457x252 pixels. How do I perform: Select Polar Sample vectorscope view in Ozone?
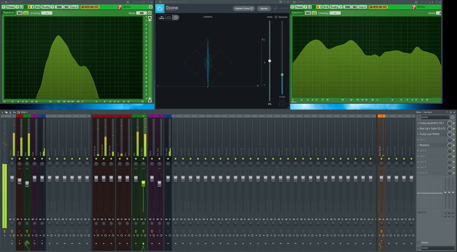pos(162,17)
